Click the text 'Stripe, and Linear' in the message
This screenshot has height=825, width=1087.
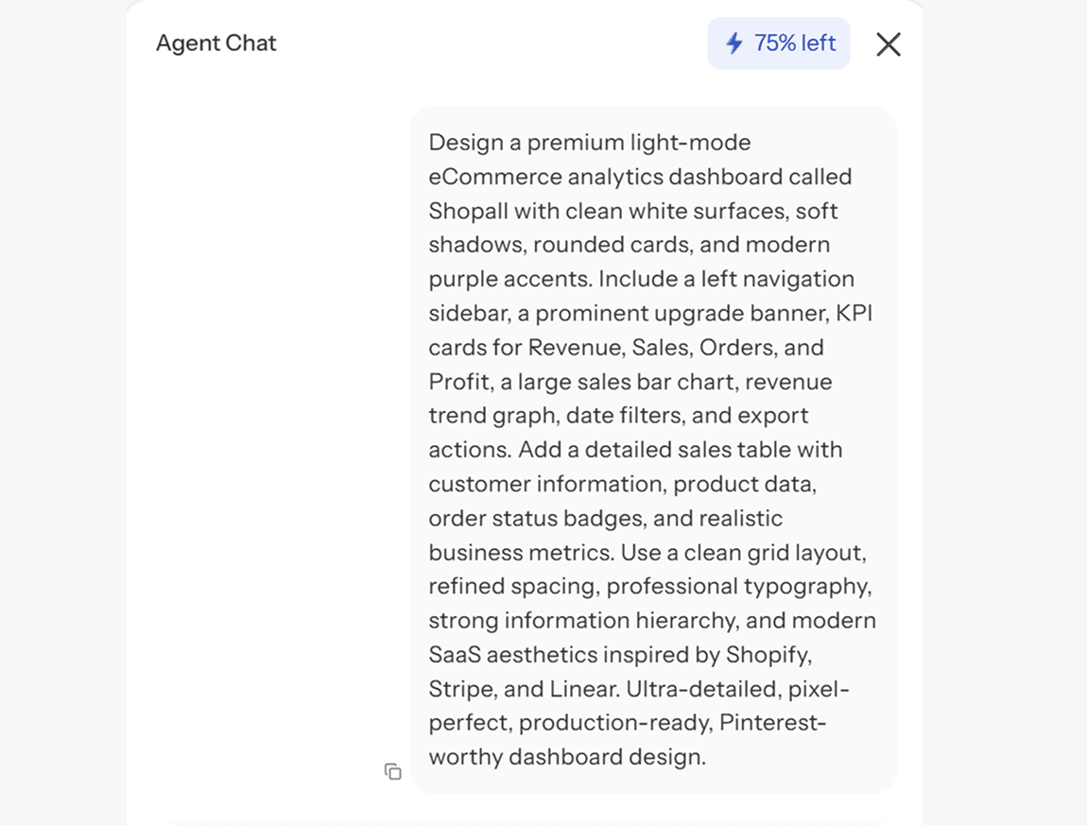coord(523,689)
